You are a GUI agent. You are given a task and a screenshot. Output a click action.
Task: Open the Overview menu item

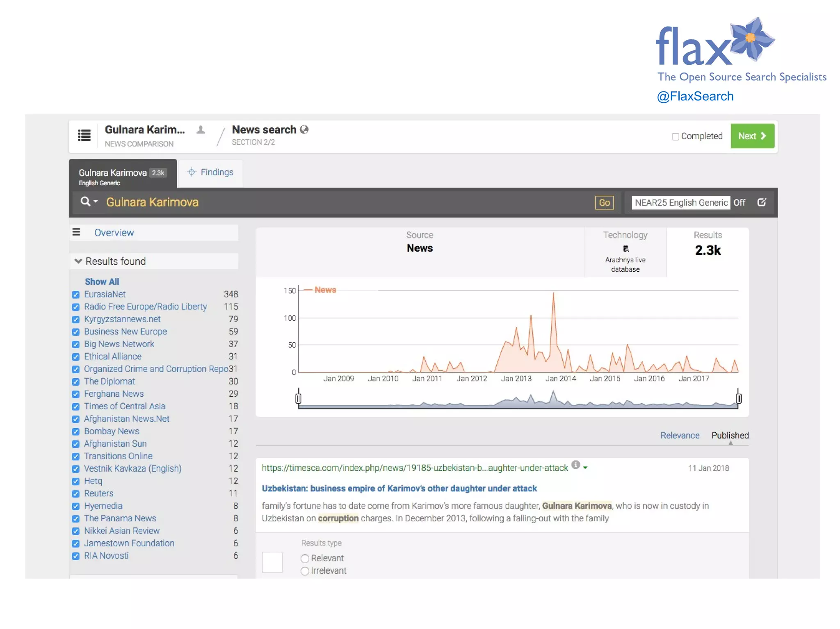(x=114, y=233)
